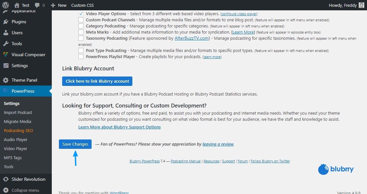Toggle Video Player Options checkbox

tap(81, 14)
